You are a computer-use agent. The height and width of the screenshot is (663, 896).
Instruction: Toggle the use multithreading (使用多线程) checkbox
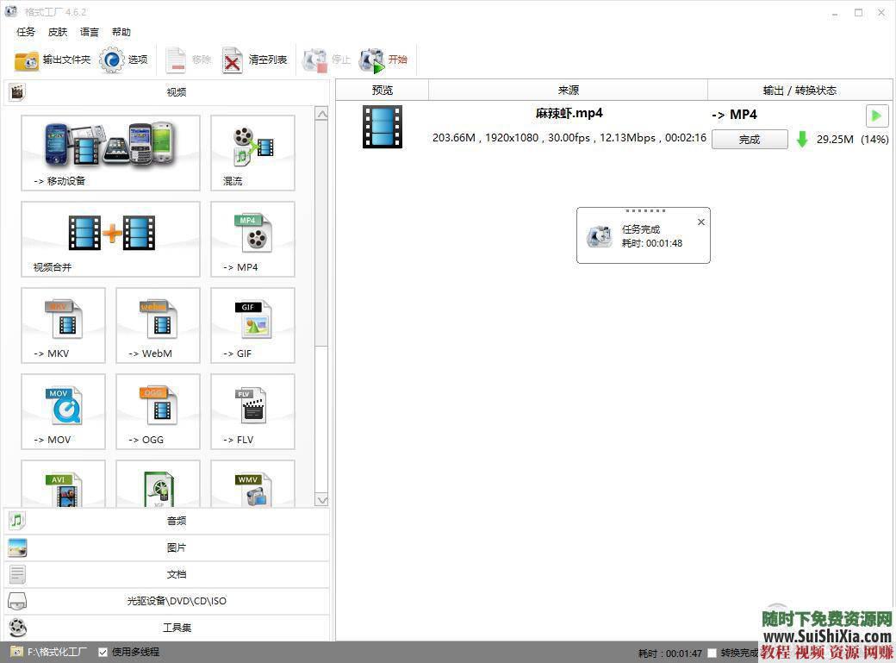click(103, 652)
